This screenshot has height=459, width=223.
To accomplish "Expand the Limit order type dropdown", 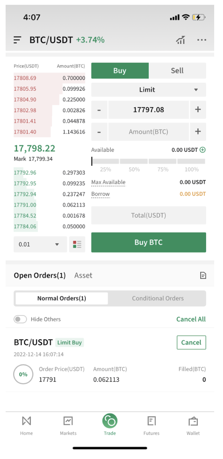I will 149,89.
